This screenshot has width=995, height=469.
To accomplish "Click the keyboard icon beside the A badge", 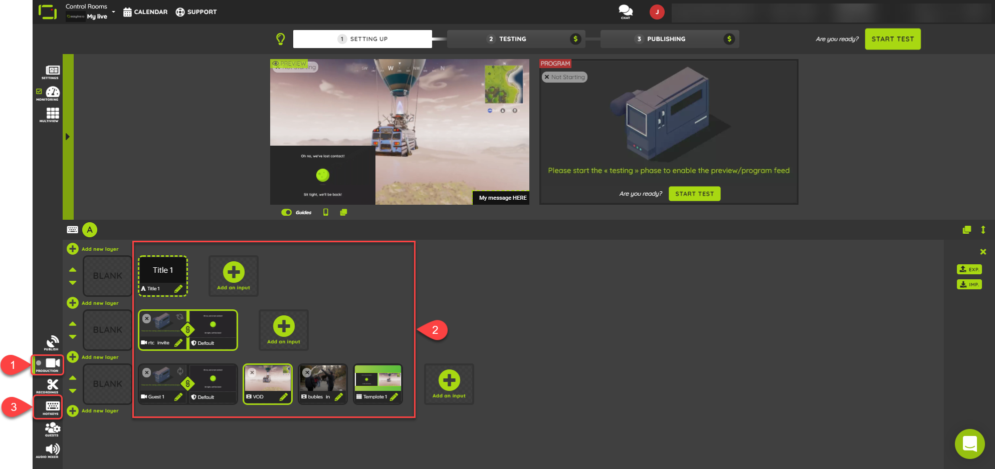I will click(x=73, y=230).
